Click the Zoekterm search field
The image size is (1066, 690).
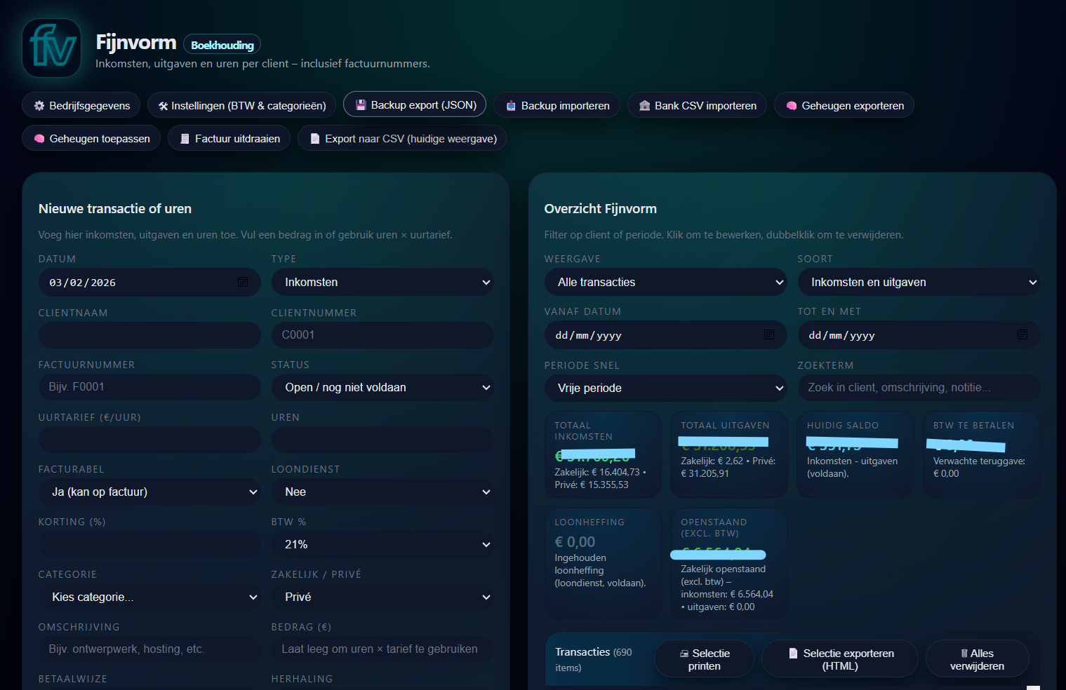point(919,388)
